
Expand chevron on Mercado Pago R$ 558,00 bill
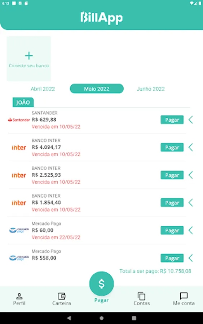191,258
